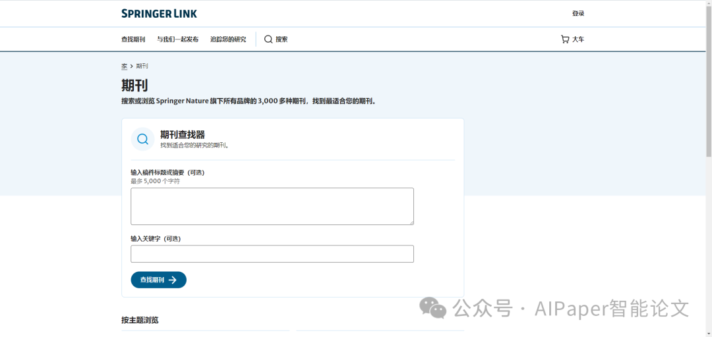Open 与我们一起发布 menu item

coord(177,39)
